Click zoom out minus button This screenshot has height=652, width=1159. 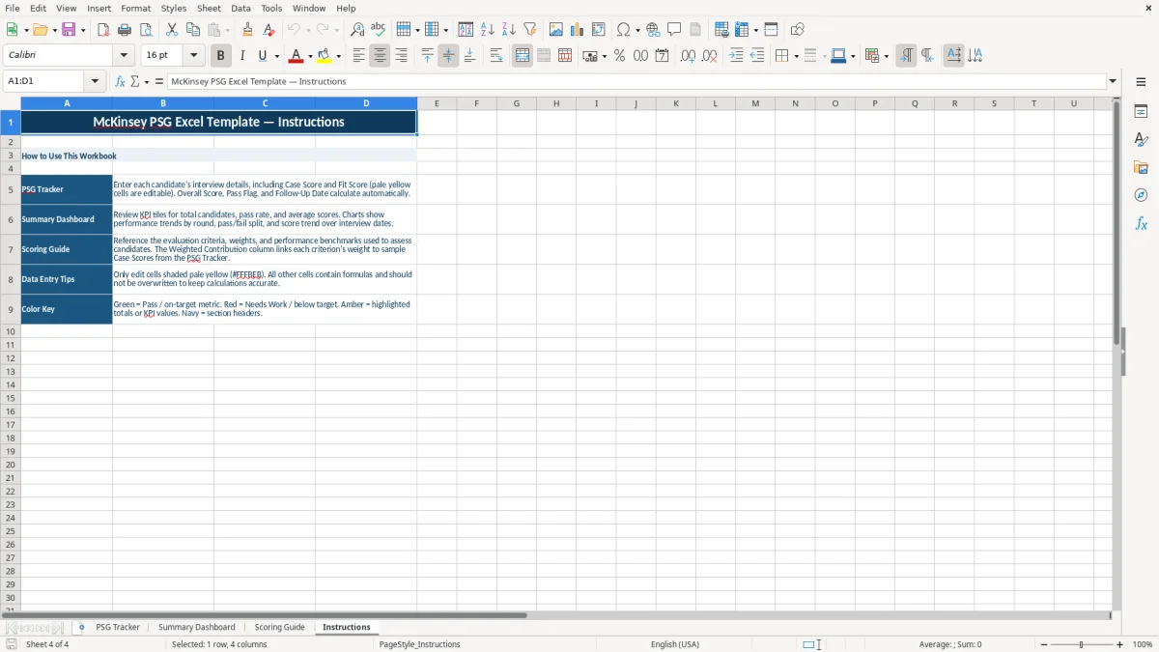coord(1044,644)
